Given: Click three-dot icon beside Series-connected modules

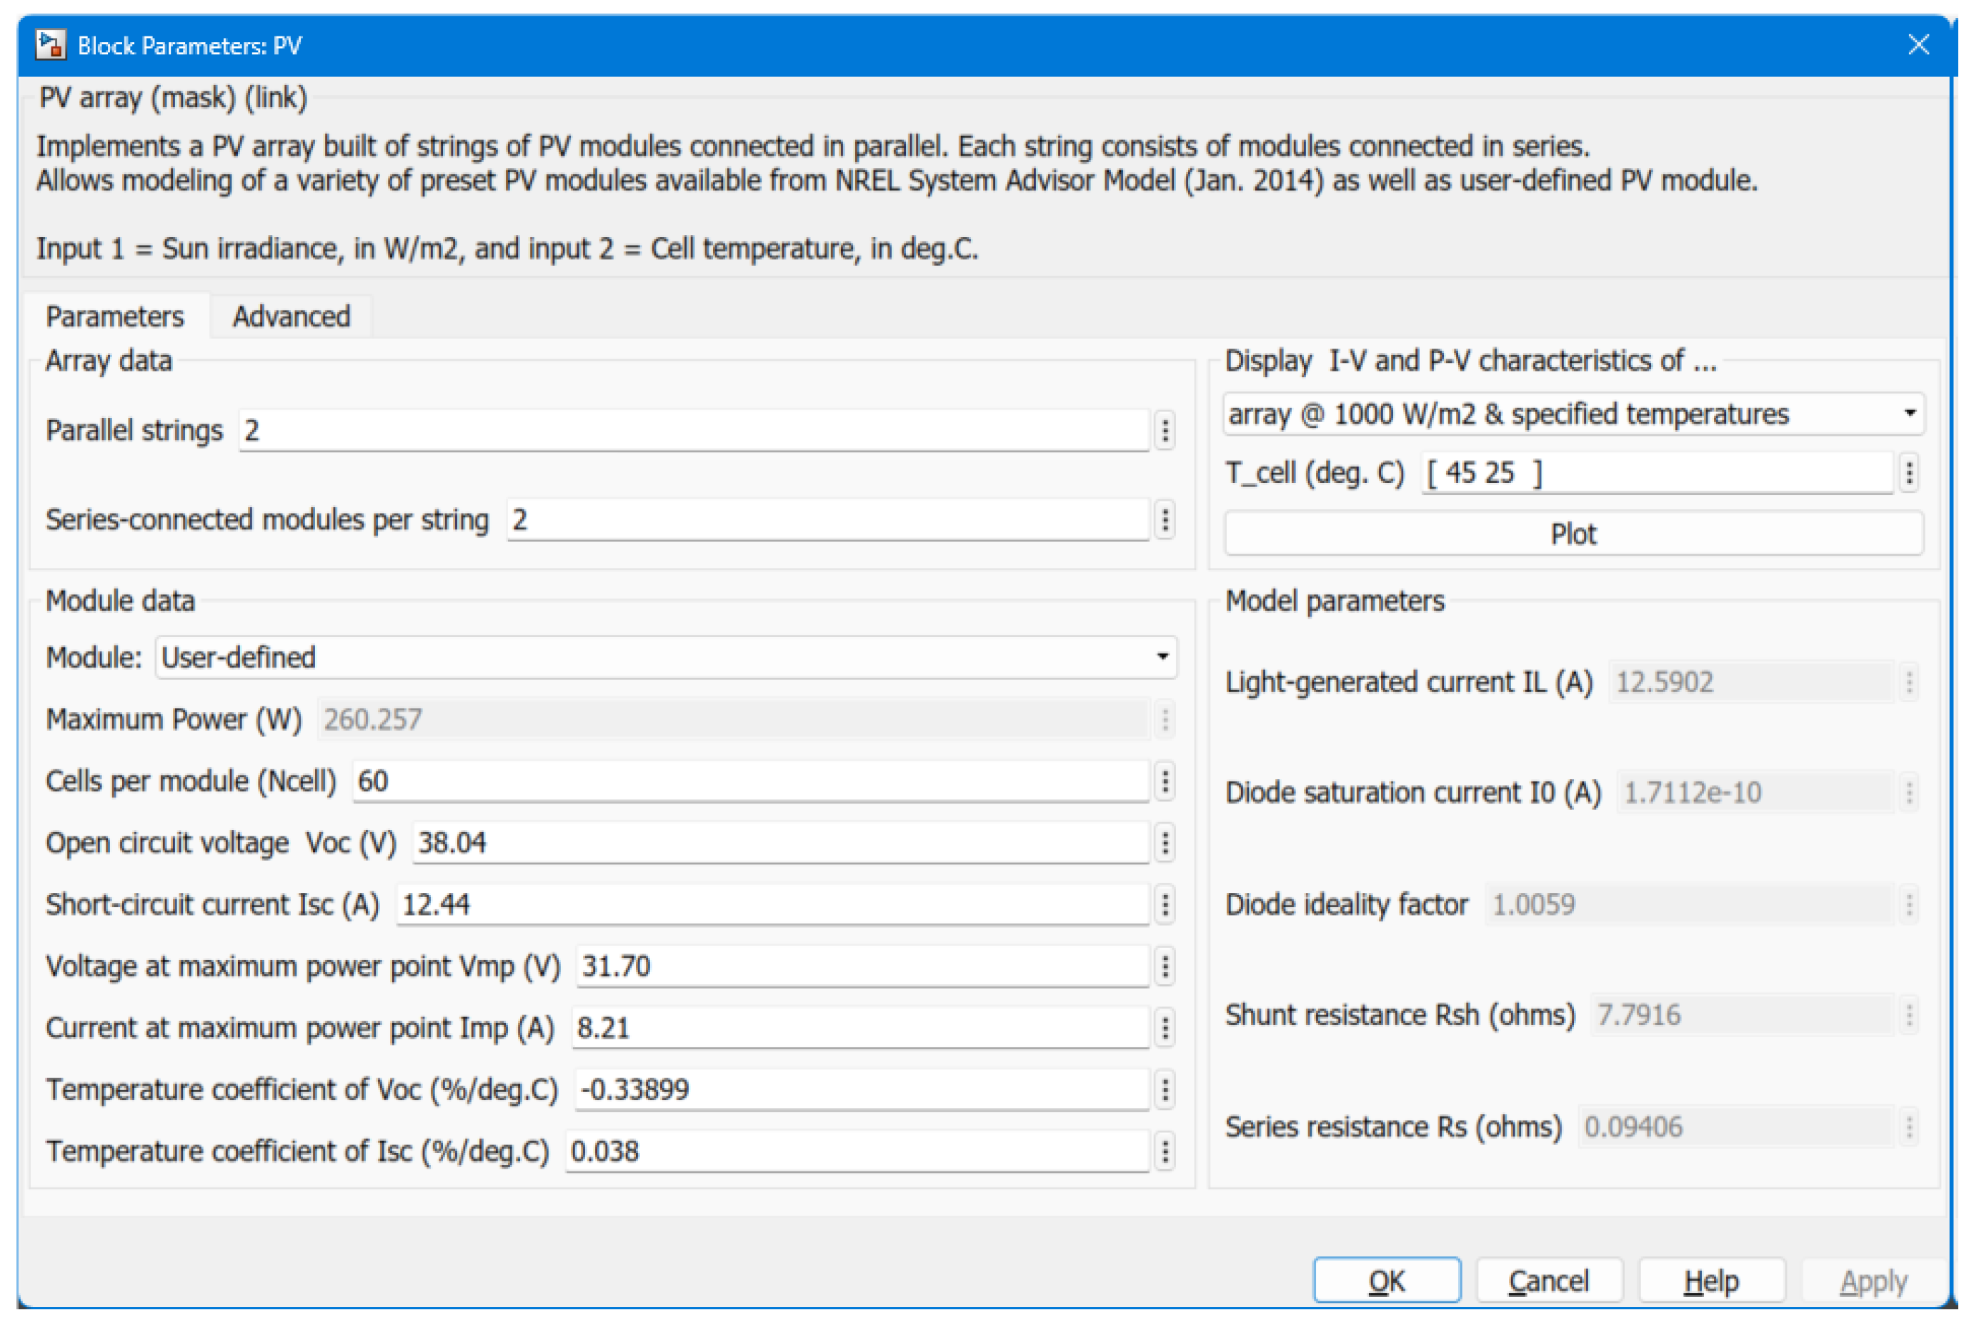Looking at the screenshot, I should click(x=1165, y=520).
